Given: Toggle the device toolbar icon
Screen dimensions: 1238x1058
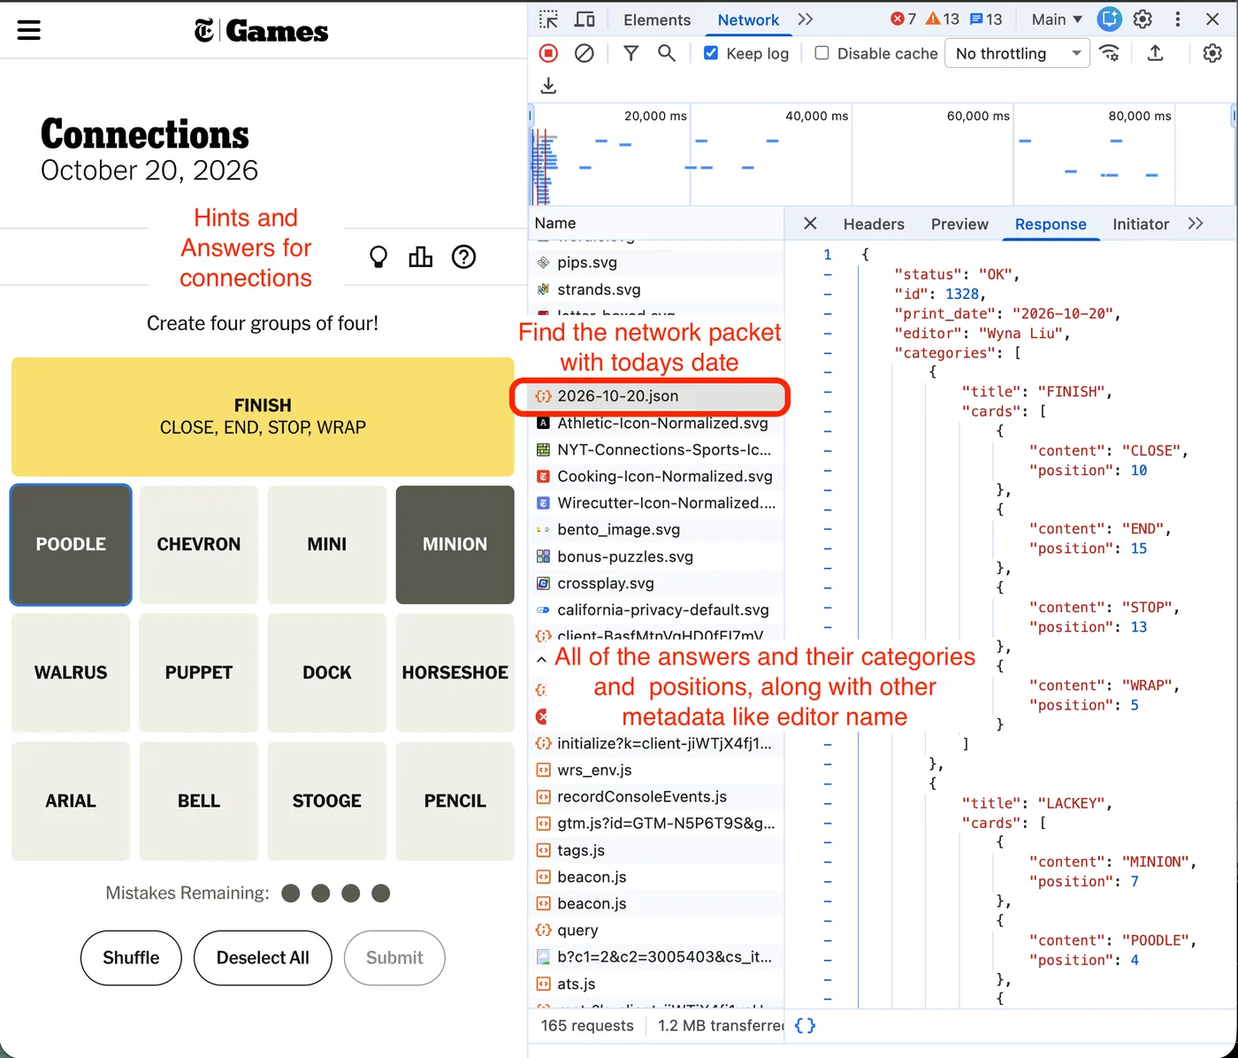Looking at the screenshot, I should (585, 19).
